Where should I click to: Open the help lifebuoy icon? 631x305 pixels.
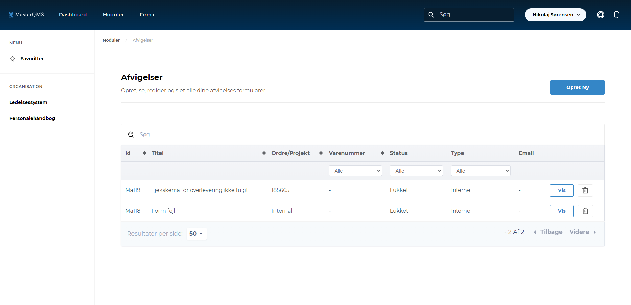600,15
